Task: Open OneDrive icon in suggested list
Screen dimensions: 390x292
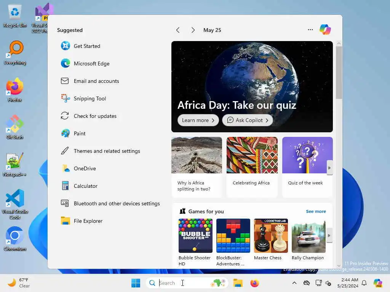Action: click(66, 168)
